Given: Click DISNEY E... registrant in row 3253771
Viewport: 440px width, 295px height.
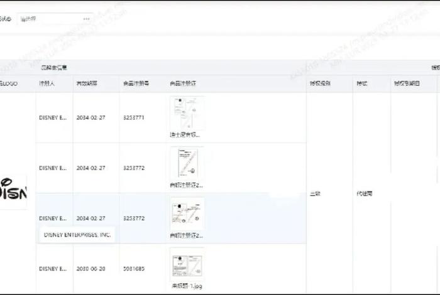Looking at the screenshot, I should tap(53, 117).
